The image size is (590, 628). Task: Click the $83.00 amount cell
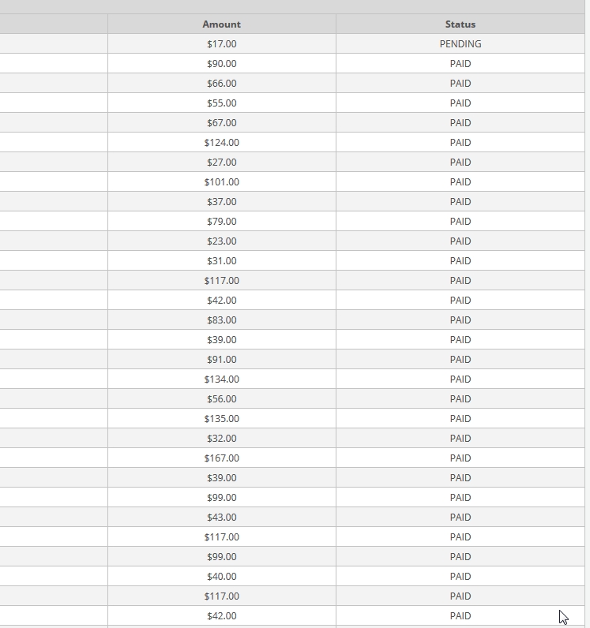tap(221, 320)
